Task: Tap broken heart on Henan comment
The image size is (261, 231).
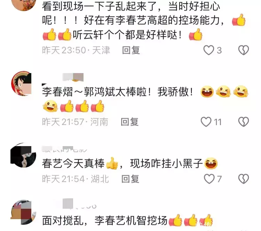Action: [x=244, y=122]
